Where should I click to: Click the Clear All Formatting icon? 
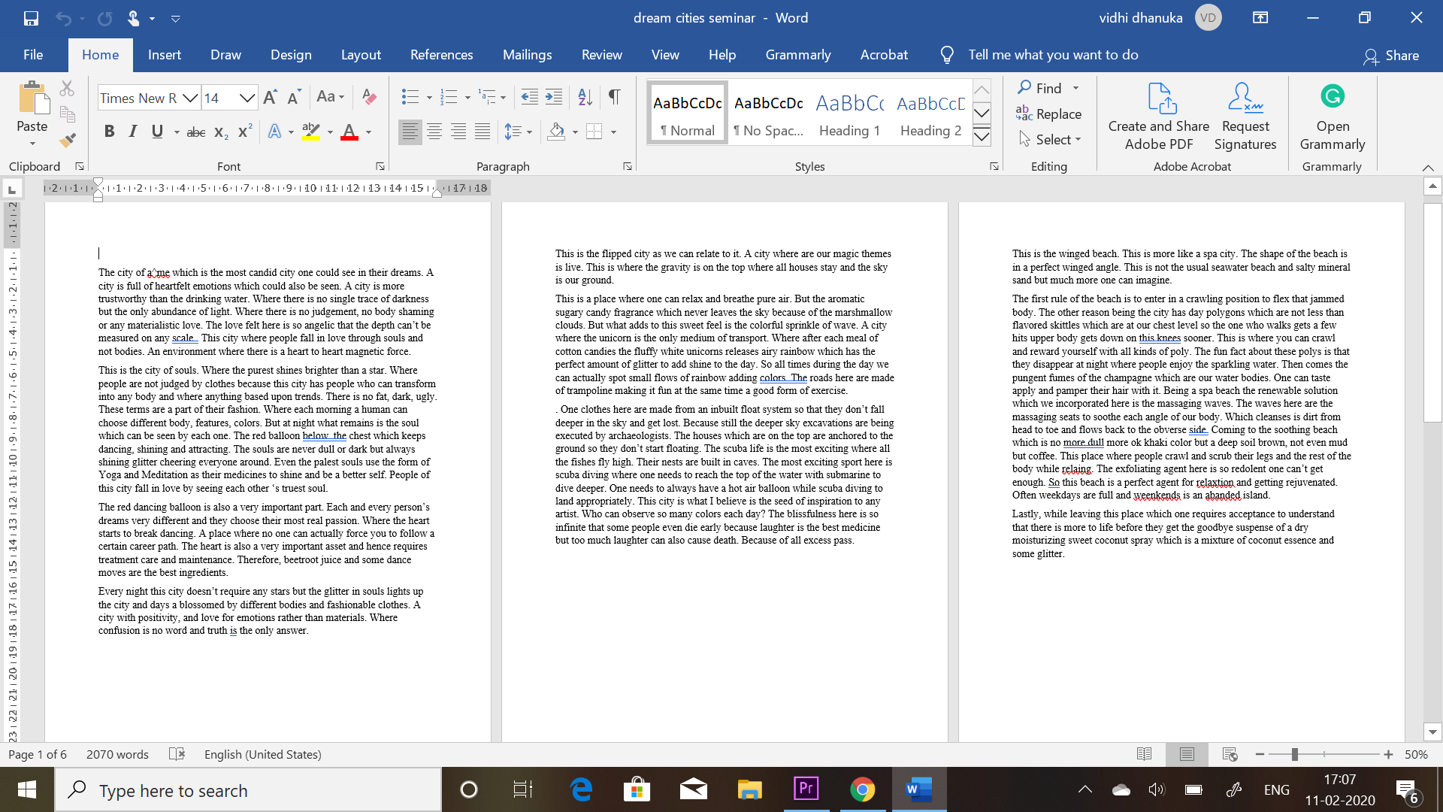pyautogui.click(x=368, y=96)
